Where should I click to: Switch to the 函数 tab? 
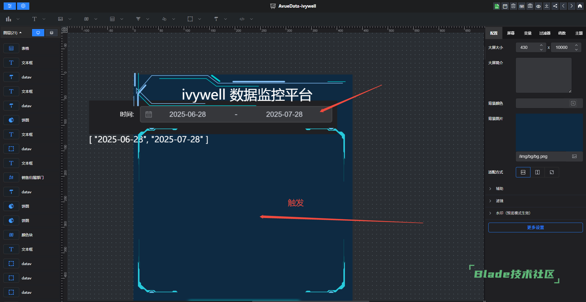point(562,33)
